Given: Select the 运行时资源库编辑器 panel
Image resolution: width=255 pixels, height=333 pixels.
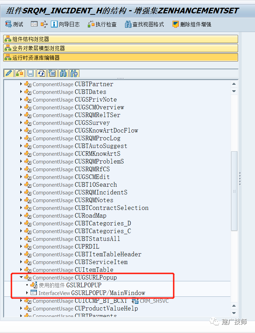Looking at the screenshot, I should pyautogui.click(x=121, y=58).
